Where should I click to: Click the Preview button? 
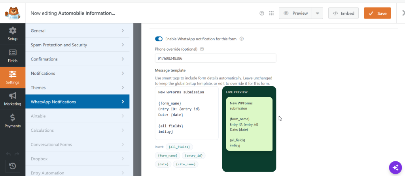(x=295, y=13)
